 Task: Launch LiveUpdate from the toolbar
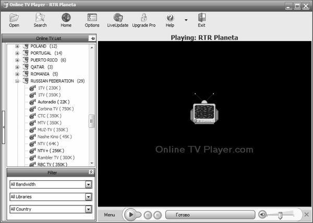(x=118, y=19)
